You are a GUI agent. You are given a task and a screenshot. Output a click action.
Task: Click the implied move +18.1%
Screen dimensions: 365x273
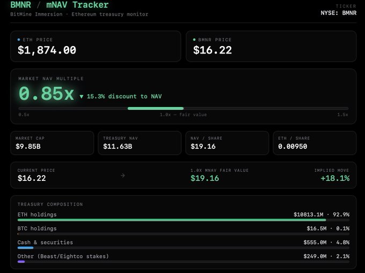[335, 178]
